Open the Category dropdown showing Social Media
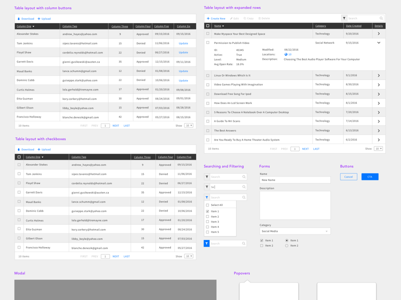 click(x=295, y=231)
